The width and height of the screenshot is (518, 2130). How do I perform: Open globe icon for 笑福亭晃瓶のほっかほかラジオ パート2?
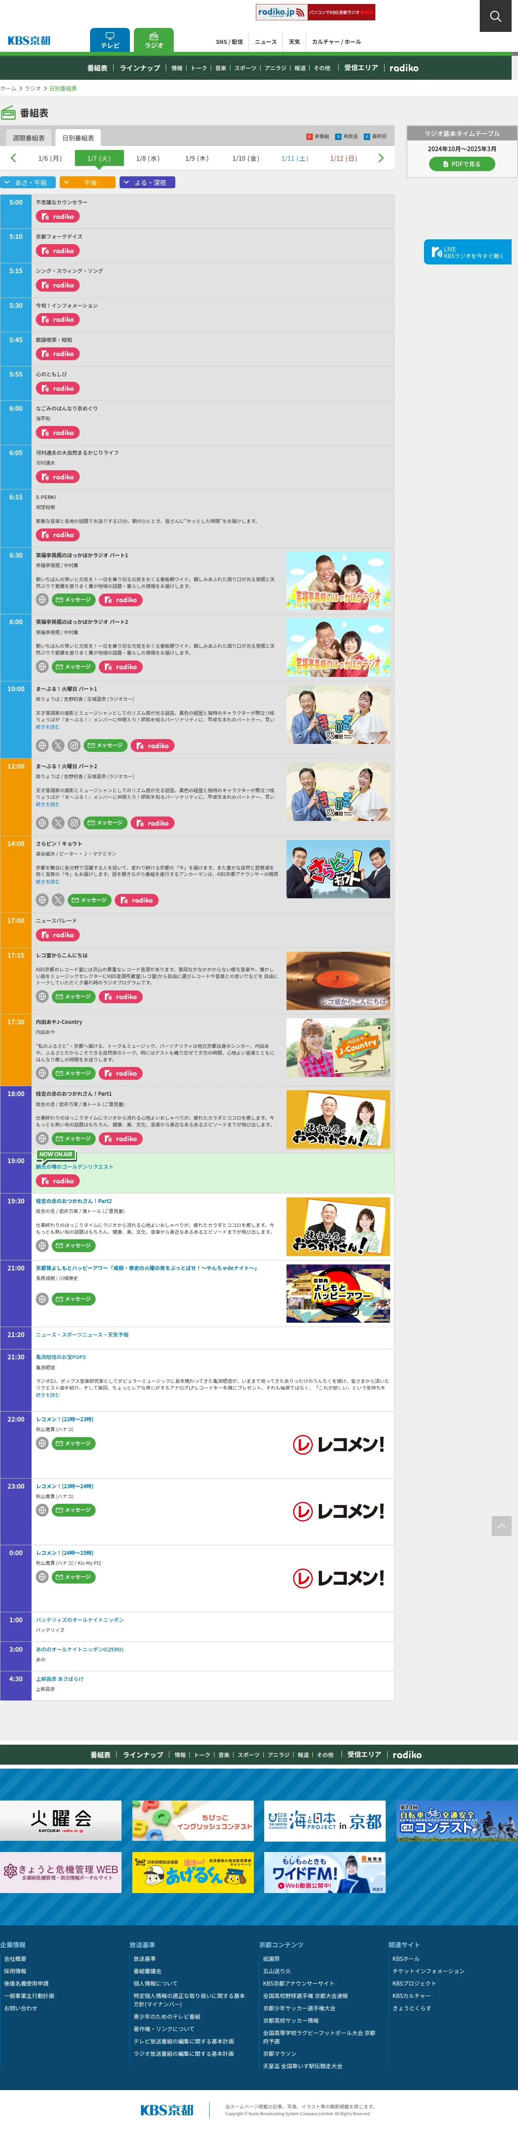point(42,667)
